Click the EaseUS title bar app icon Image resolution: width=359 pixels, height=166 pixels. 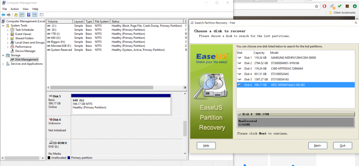point(192,23)
